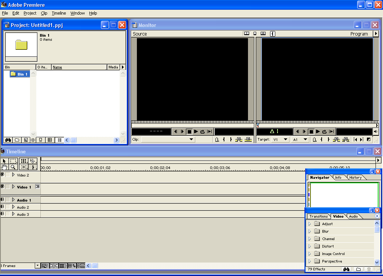Click the Create Item icon in Project window
383x276 pixels.
tap(25, 140)
